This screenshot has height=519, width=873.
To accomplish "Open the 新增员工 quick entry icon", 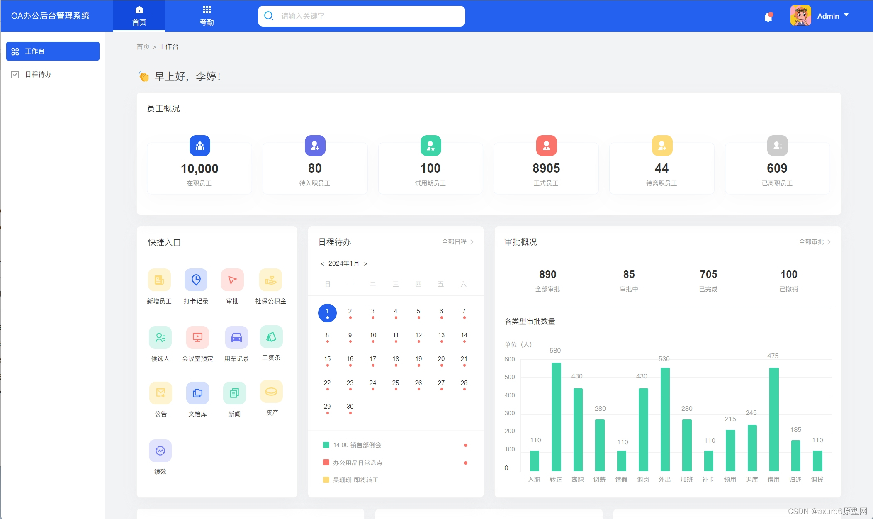I will click(160, 280).
